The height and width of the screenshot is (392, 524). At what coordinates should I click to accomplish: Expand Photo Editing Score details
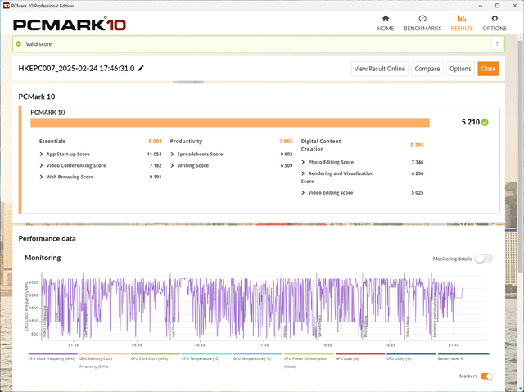pyautogui.click(x=303, y=162)
